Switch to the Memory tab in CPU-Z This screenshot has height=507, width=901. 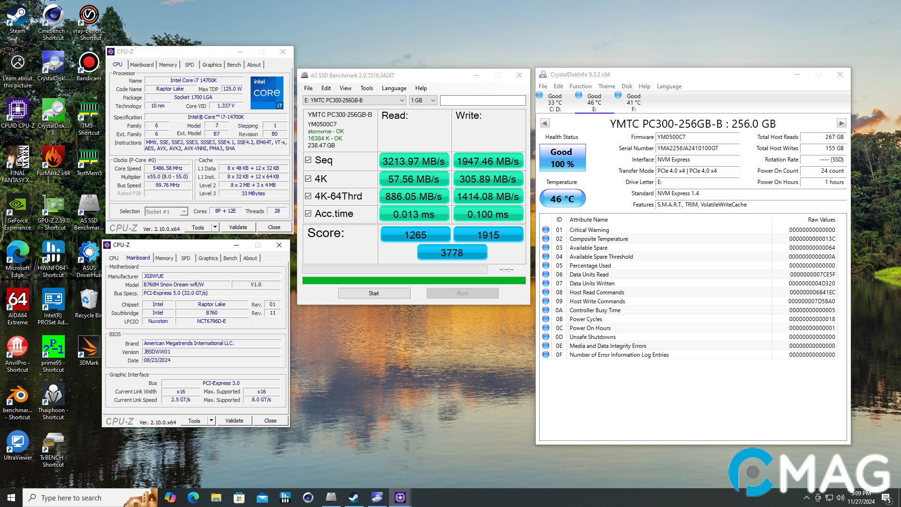coord(168,64)
